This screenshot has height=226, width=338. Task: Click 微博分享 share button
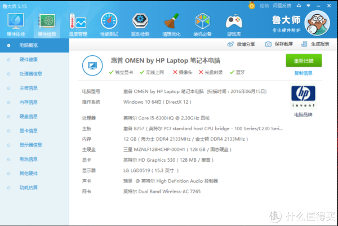pyautogui.click(x=241, y=44)
